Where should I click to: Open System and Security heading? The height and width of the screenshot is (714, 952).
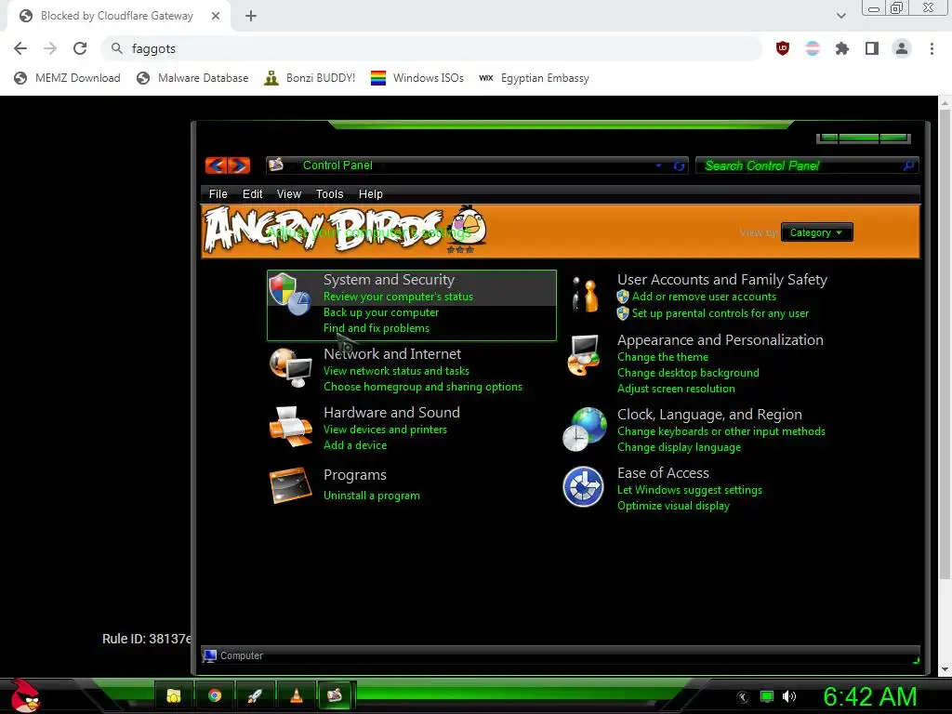pyautogui.click(x=389, y=279)
